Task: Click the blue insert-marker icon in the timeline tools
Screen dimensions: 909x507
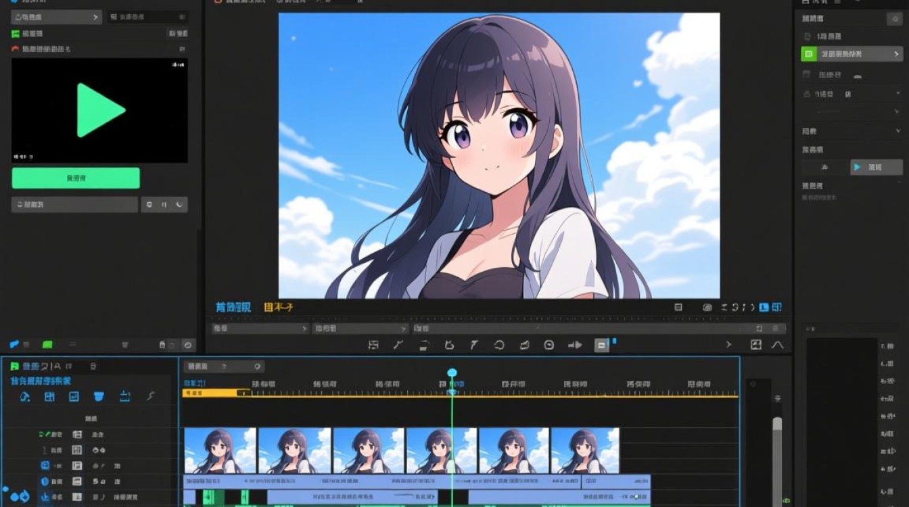Action: pyautogui.click(x=125, y=397)
